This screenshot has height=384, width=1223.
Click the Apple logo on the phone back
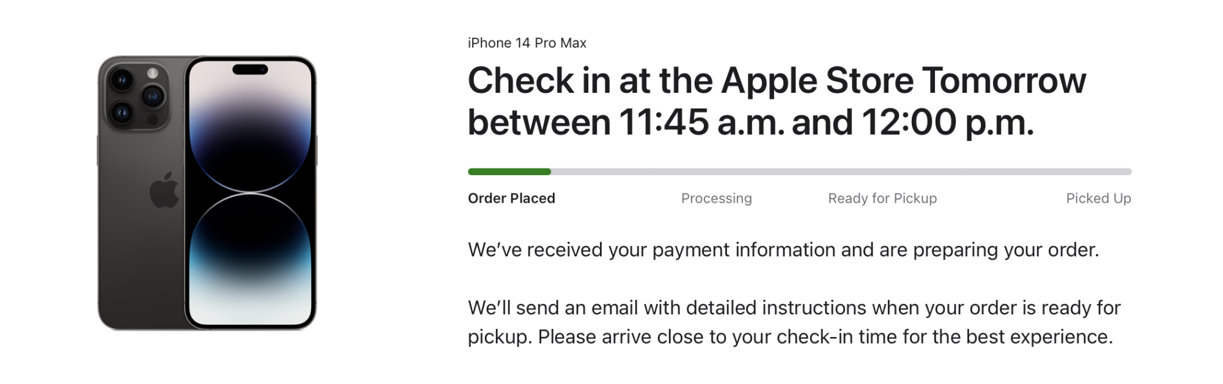click(x=164, y=190)
